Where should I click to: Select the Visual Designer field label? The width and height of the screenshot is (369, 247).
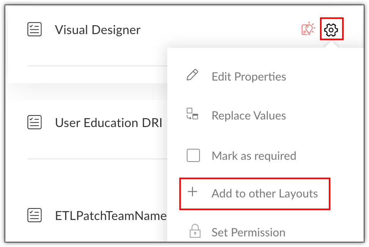(x=98, y=30)
